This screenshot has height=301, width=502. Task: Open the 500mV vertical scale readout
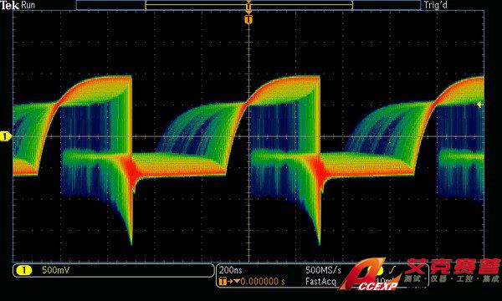pos(56,270)
